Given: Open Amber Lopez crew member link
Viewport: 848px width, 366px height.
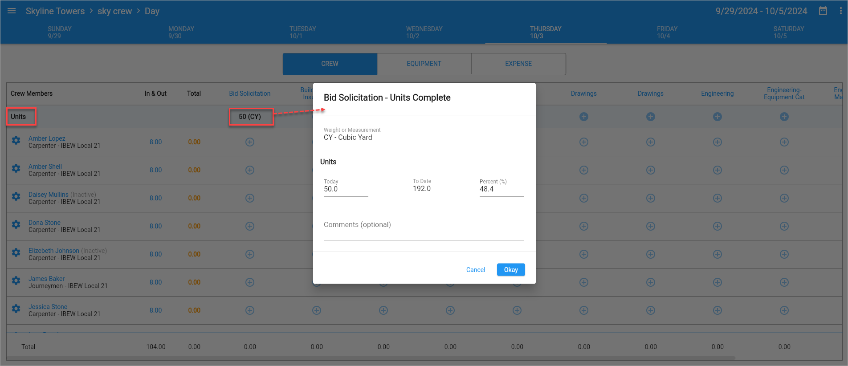Looking at the screenshot, I should coord(47,138).
